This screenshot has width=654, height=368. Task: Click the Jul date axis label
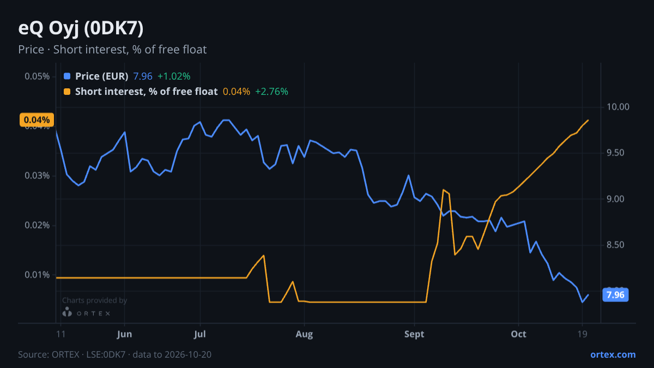click(x=200, y=334)
